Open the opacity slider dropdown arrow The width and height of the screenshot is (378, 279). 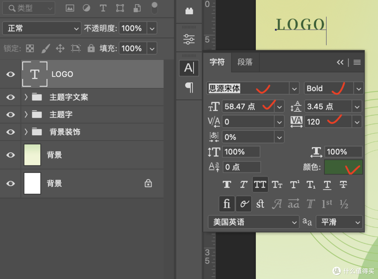tap(152, 28)
